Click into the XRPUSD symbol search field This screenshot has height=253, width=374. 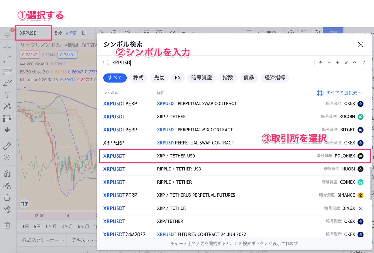212,63
